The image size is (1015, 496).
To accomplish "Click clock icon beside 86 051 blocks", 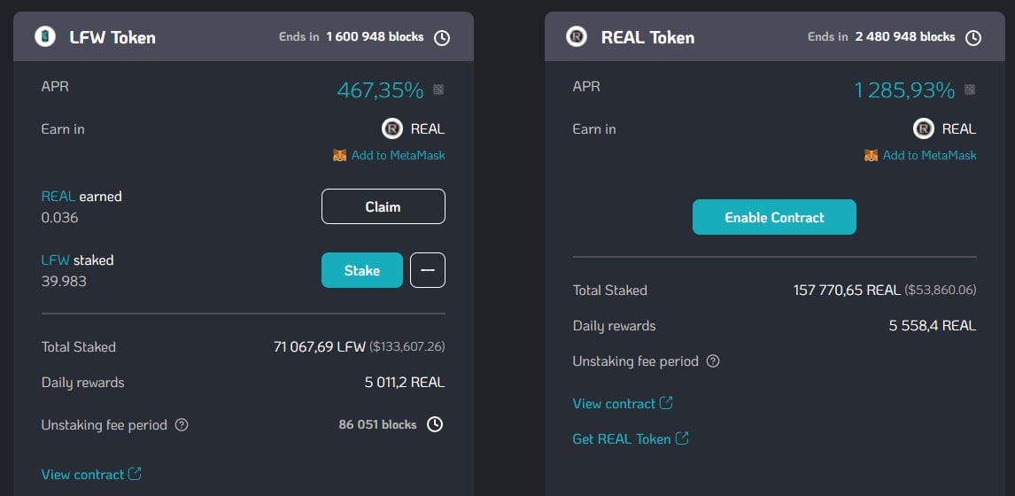I will pyautogui.click(x=435, y=424).
